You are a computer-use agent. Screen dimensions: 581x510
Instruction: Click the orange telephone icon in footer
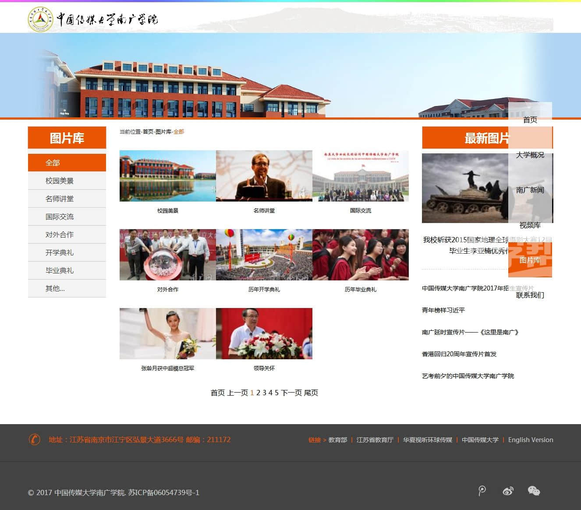[x=34, y=439]
